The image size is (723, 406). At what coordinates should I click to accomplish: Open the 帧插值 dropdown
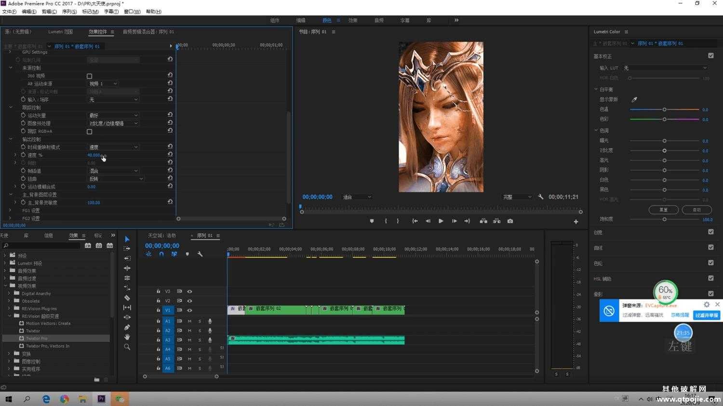[x=113, y=171]
